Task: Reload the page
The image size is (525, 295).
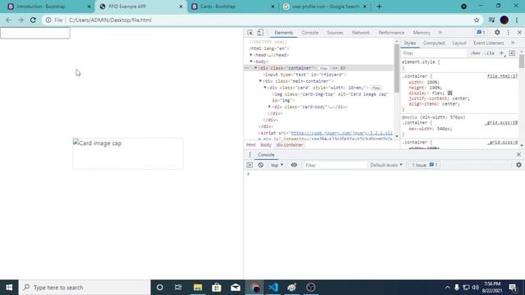Action: click(33, 20)
